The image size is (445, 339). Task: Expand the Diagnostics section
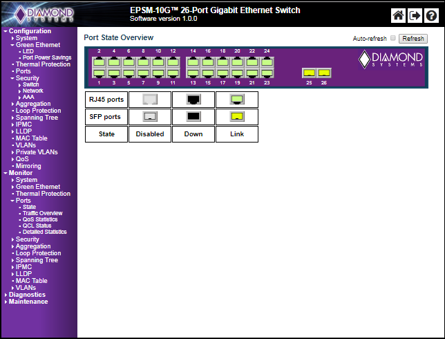point(6,295)
